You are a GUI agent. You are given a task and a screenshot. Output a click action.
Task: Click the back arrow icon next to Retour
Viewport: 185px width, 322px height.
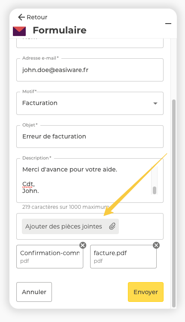[x=21, y=17]
